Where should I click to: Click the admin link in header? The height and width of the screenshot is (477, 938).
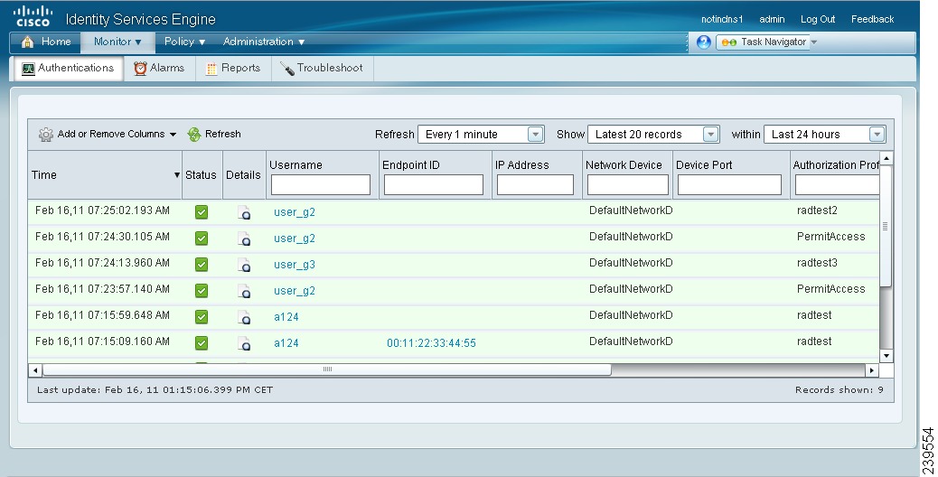(x=772, y=19)
